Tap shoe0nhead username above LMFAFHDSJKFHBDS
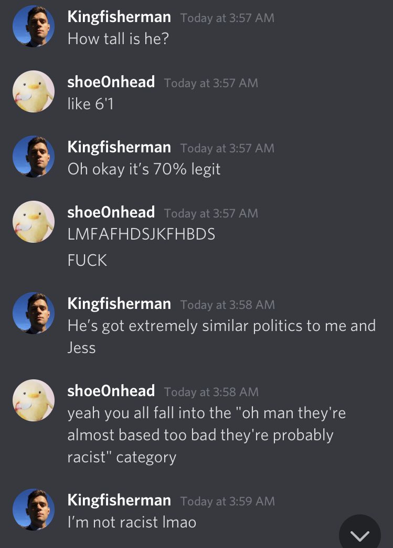Screen dimensions: 393x548 click(x=111, y=212)
